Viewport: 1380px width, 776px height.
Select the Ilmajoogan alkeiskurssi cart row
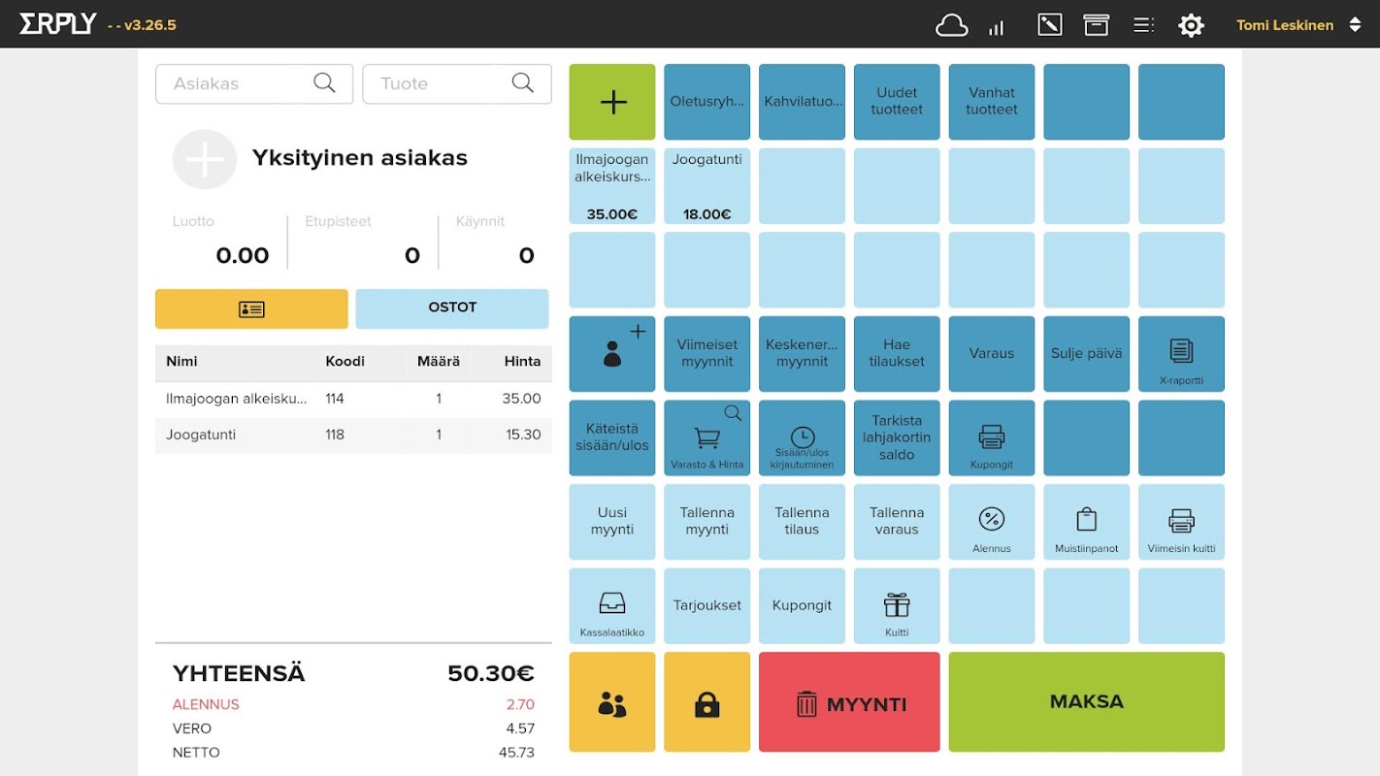353,399
